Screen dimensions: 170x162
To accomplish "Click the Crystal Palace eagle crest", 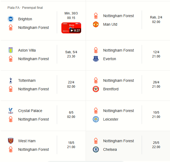I will 11,111.
